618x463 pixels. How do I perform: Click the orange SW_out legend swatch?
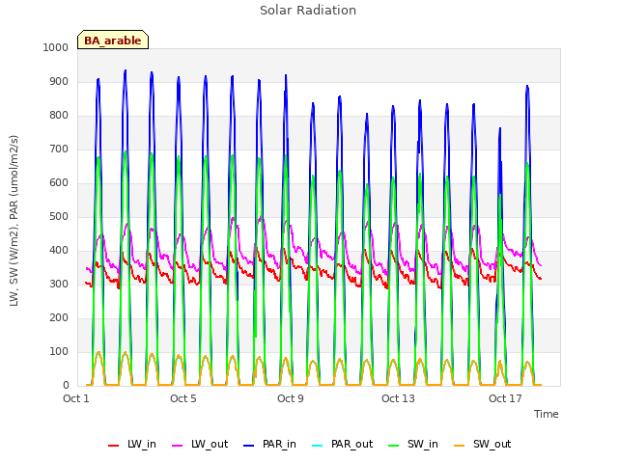(460, 446)
